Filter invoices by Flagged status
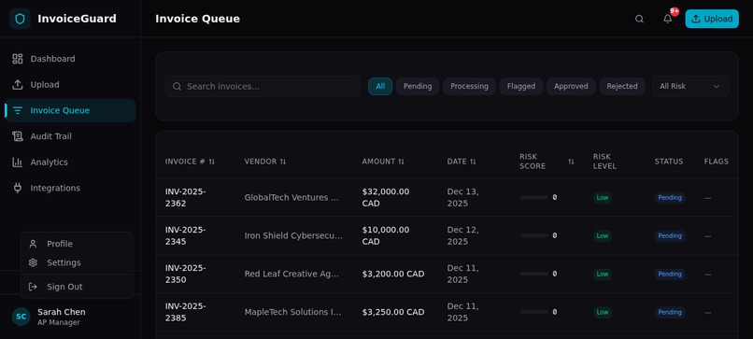 coord(521,87)
